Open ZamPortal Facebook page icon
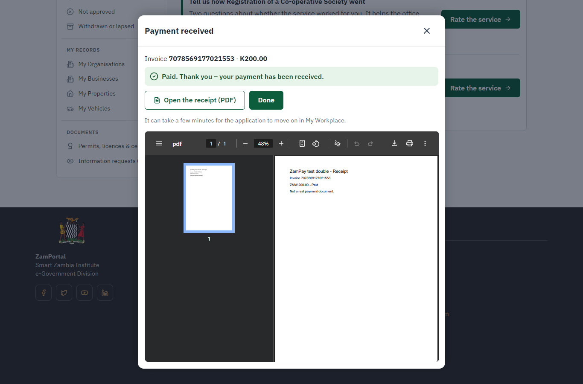 pos(44,293)
